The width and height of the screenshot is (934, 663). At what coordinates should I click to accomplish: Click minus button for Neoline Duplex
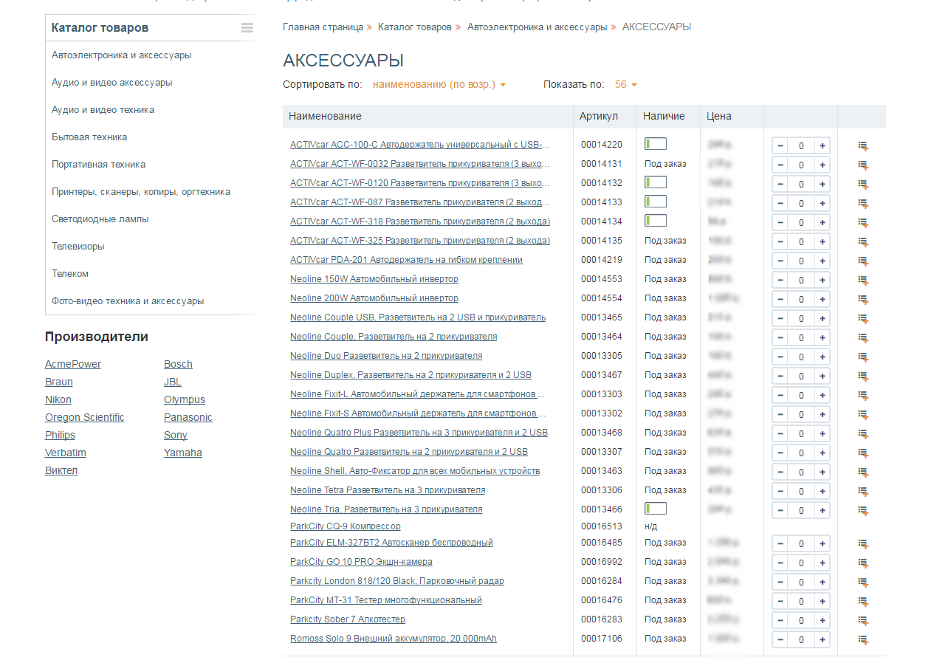pyautogui.click(x=780, y=376)
